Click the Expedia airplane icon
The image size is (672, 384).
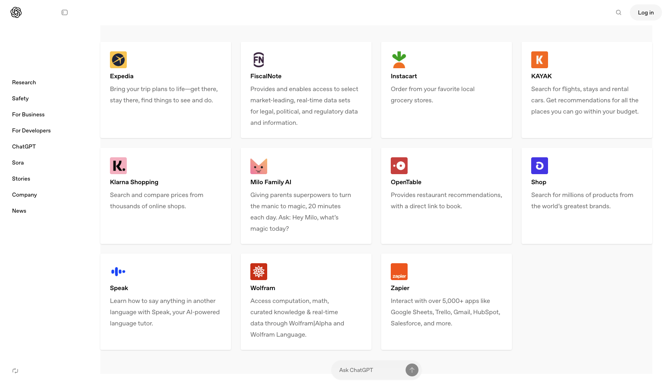pyautogui.click(x=118, y=59)
